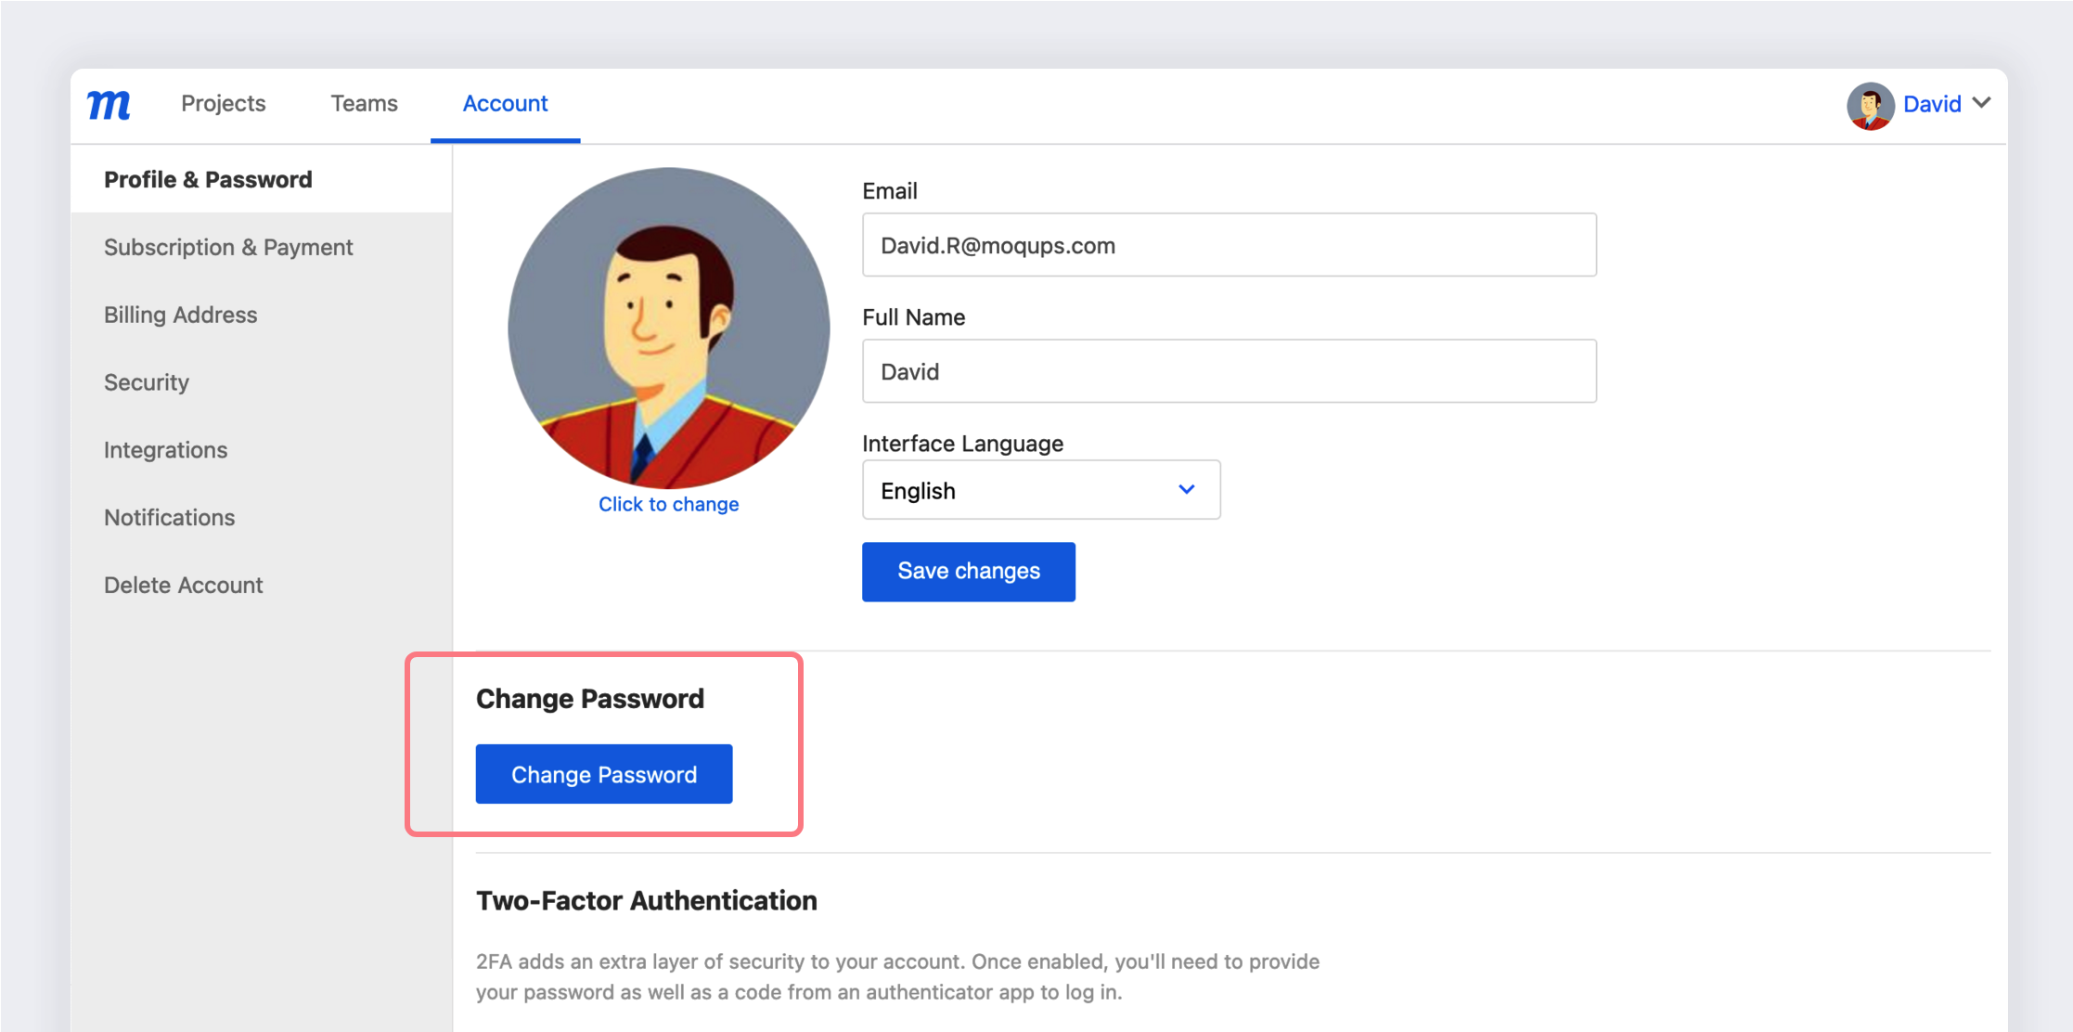Select Delete Account from the sidebar
Screen dimensions: 2073x1032
[183, 585]
